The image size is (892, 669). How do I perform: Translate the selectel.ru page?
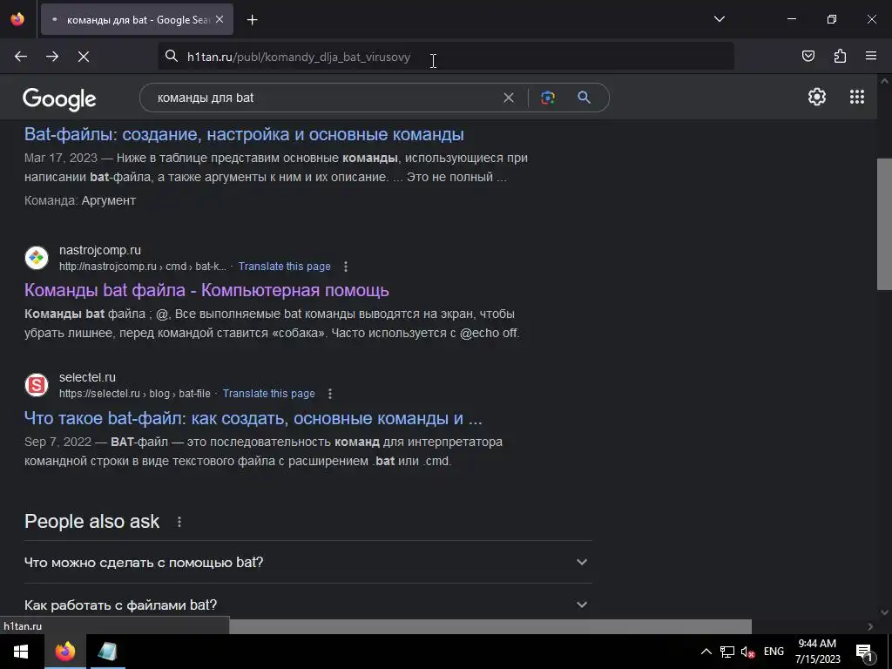click(268, 394)
